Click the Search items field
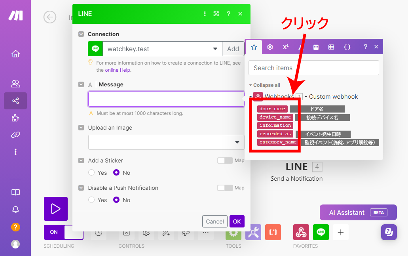The height and width of the screenshot is (256, 408). (x=314, y=68)
